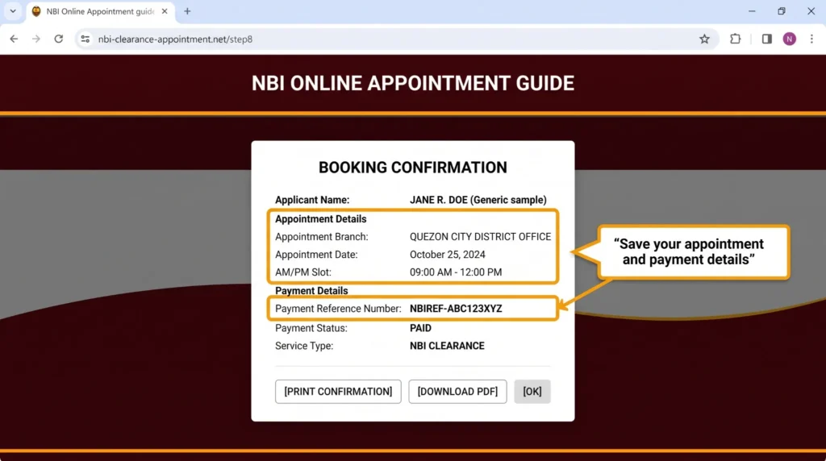Select the NBI Online Appointment guide tab
The width and height of the screenshot is (826, 461).
pos(99,11)
